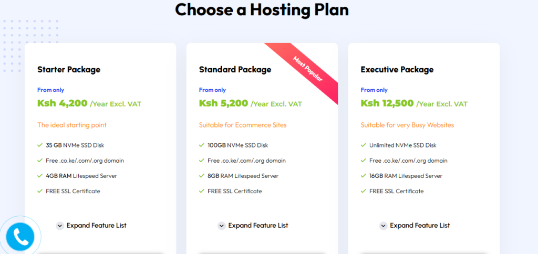Expand Feature List for Standard Package
Image resolution: width=538 pixels, height=254 pixels.
tap(253, 226)
